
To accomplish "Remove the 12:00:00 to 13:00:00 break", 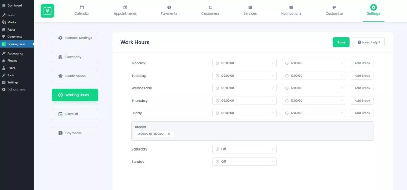I will tap(169, 134).
